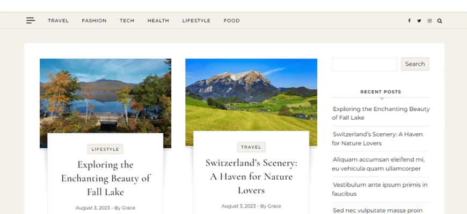Select the Travel menu item
Image resolution: width=467 pixels, height=214 pixels.
pos(58,20)
